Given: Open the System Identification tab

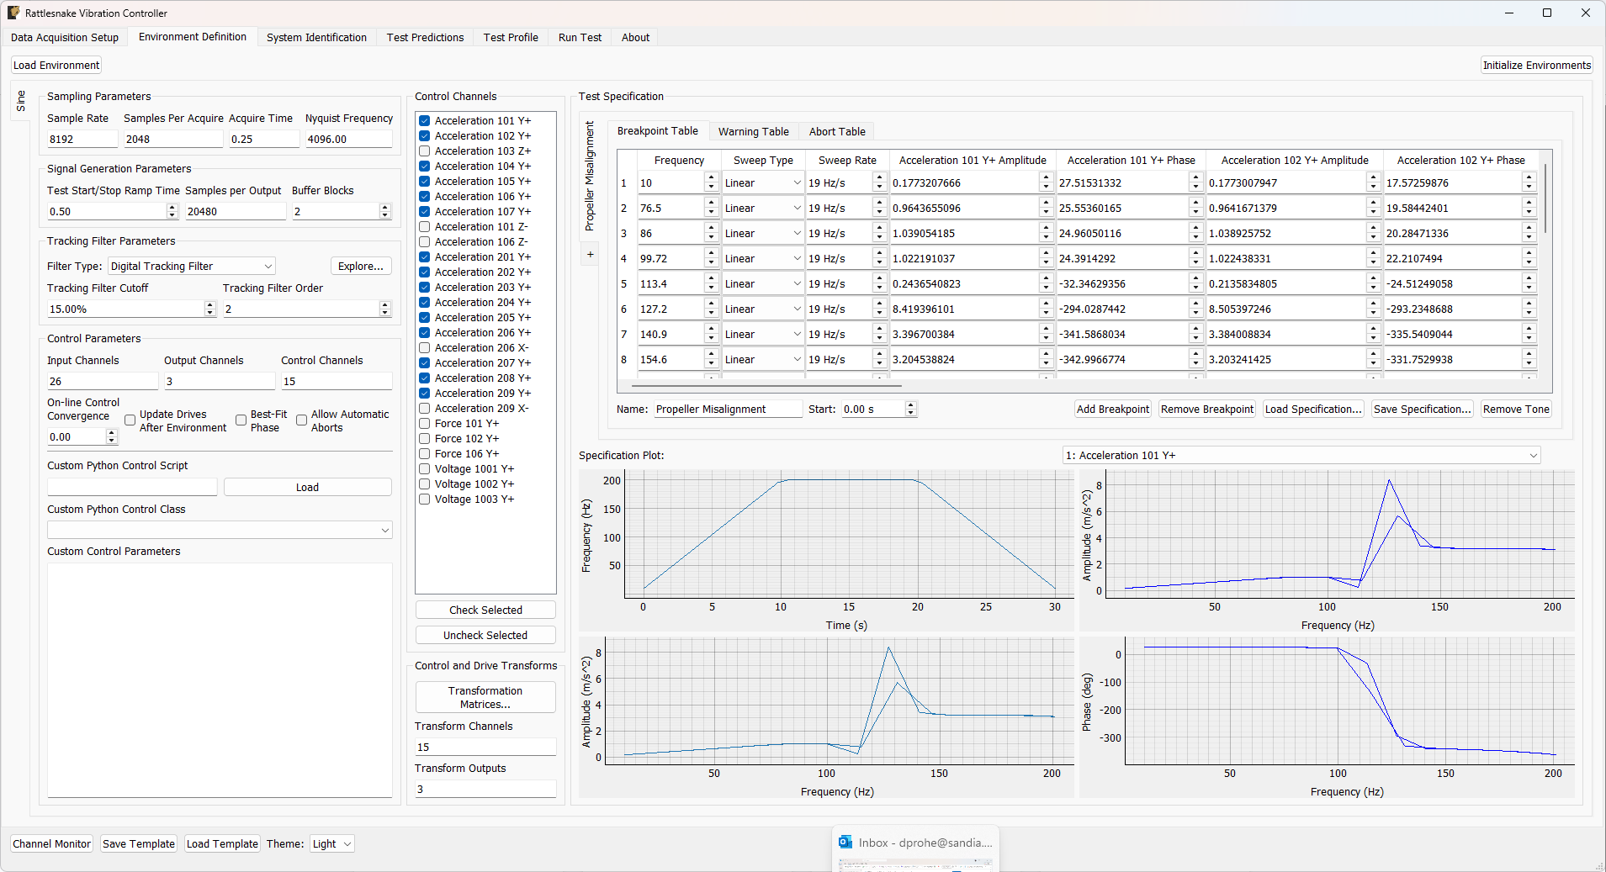Looking at the screenshot, I should 316,38.
